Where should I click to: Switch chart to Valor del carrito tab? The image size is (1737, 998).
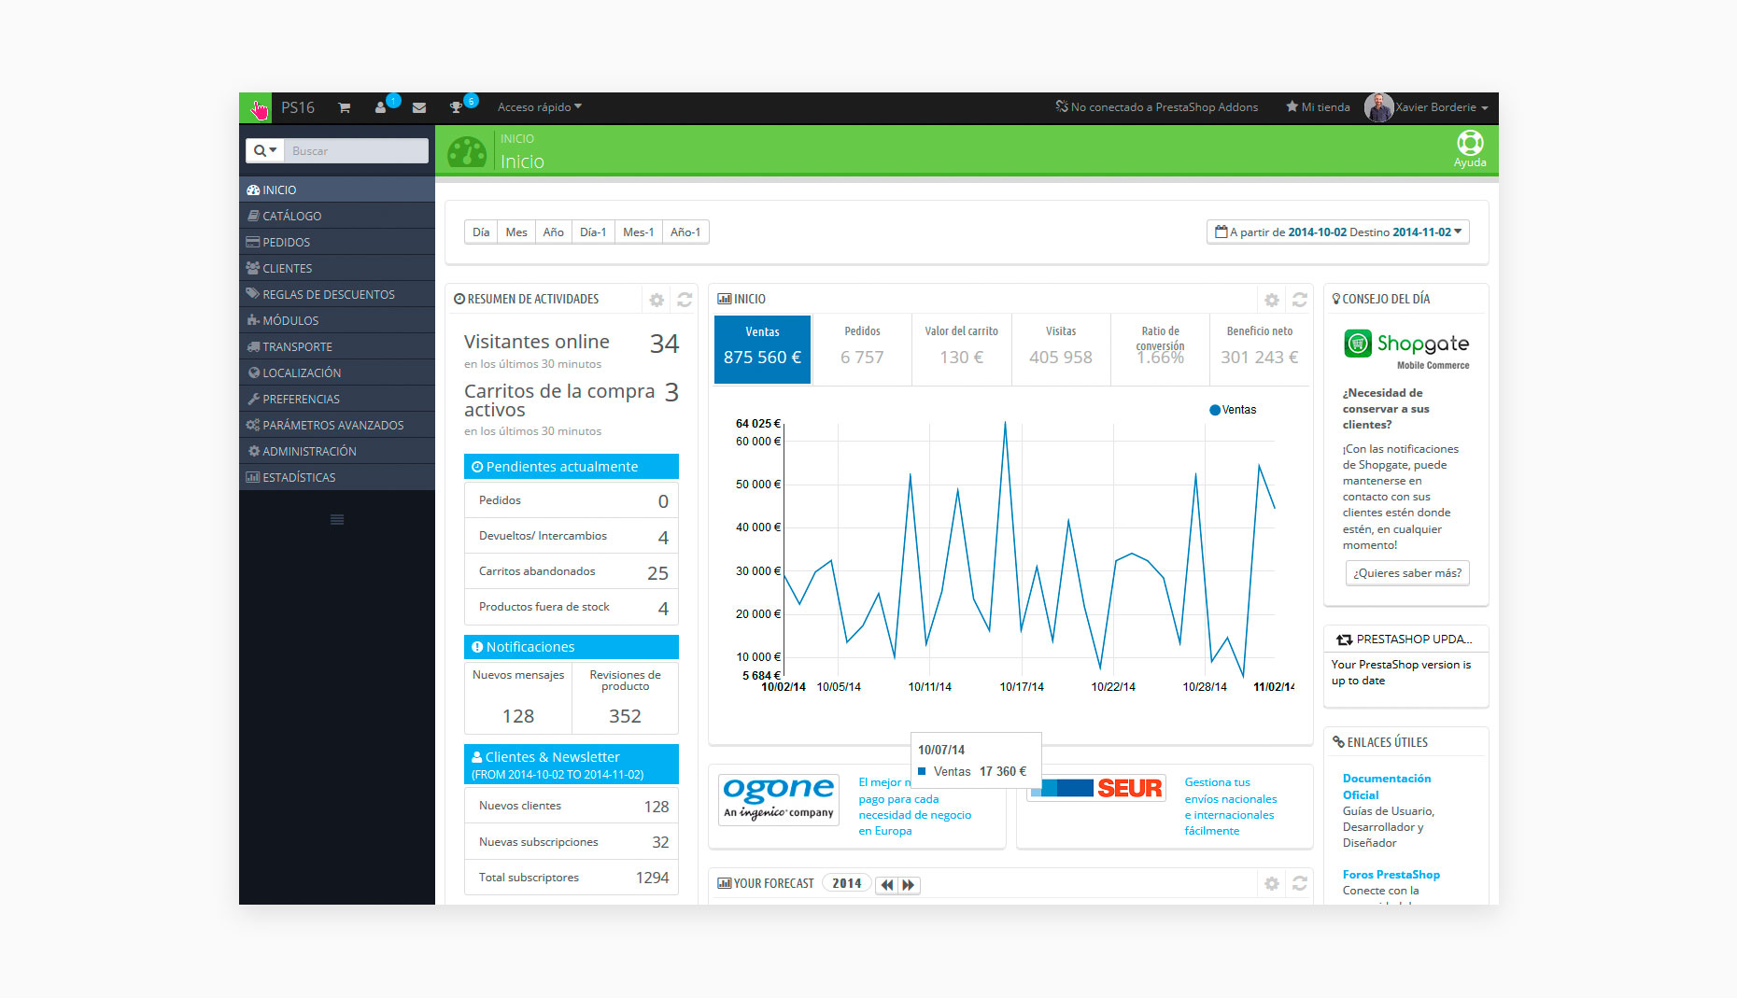pyautogui.click(x=962, y=349)
